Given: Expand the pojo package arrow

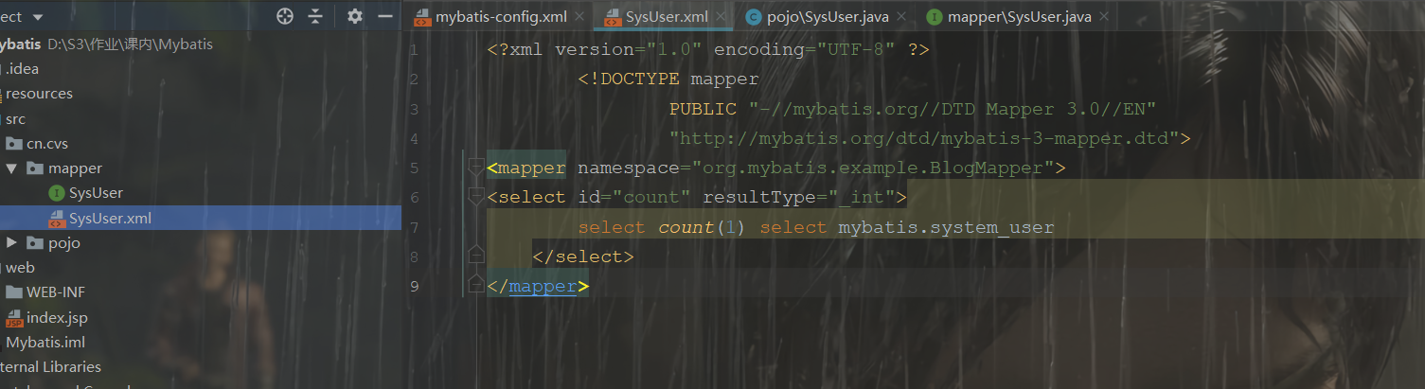Looking at the screenshot, I should coord(11,243).
